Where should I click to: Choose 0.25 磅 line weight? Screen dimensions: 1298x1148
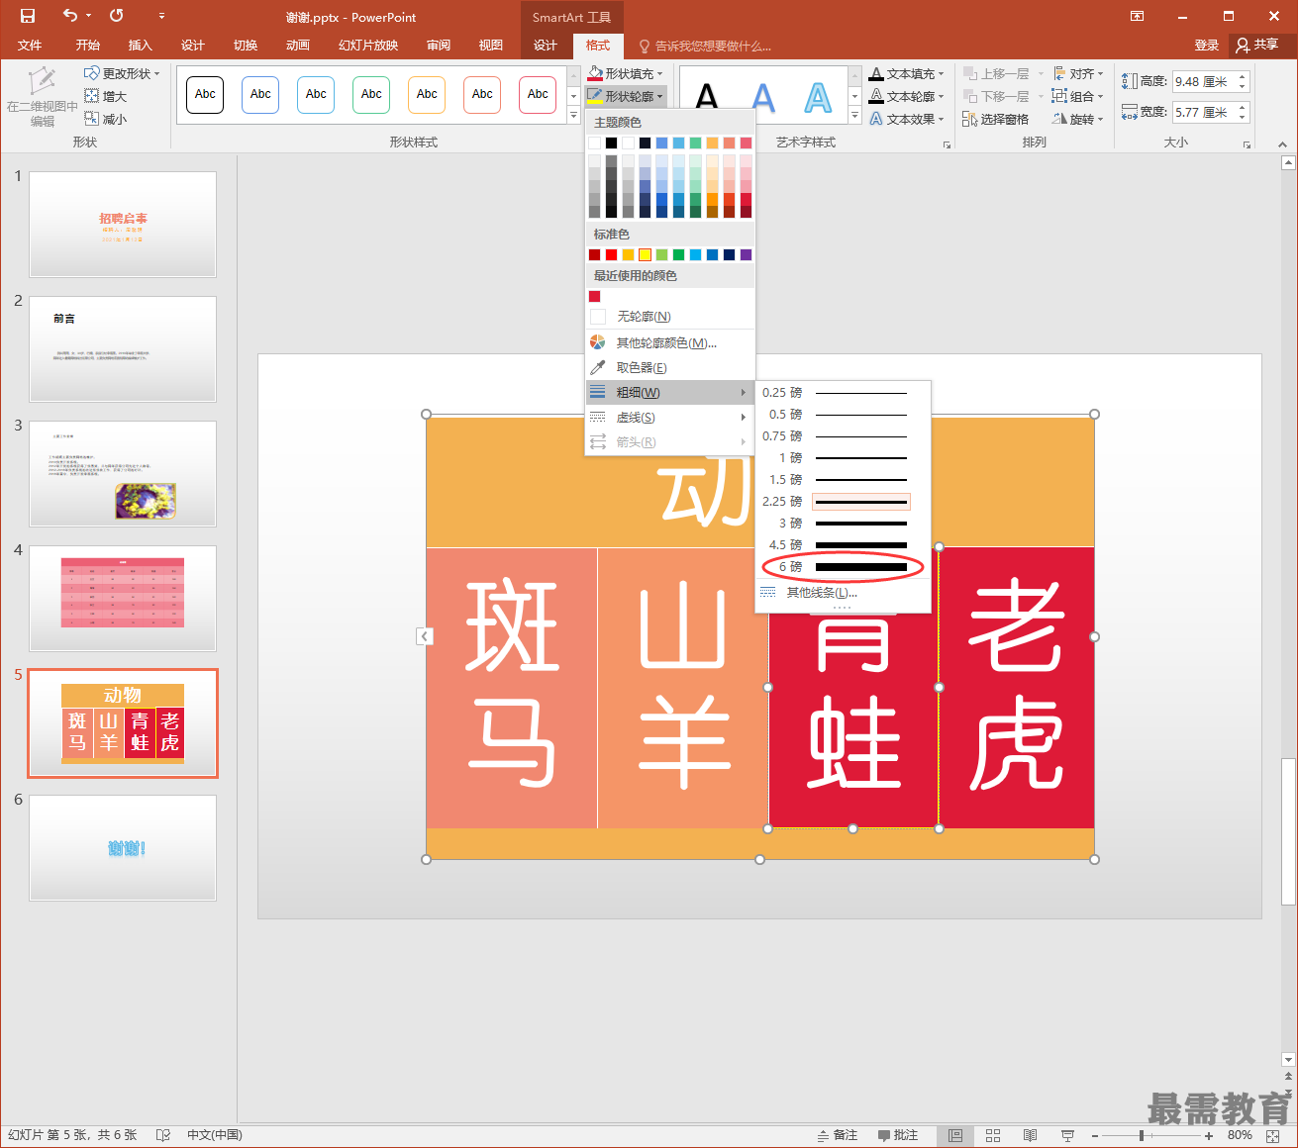click(x=843, y=393)
